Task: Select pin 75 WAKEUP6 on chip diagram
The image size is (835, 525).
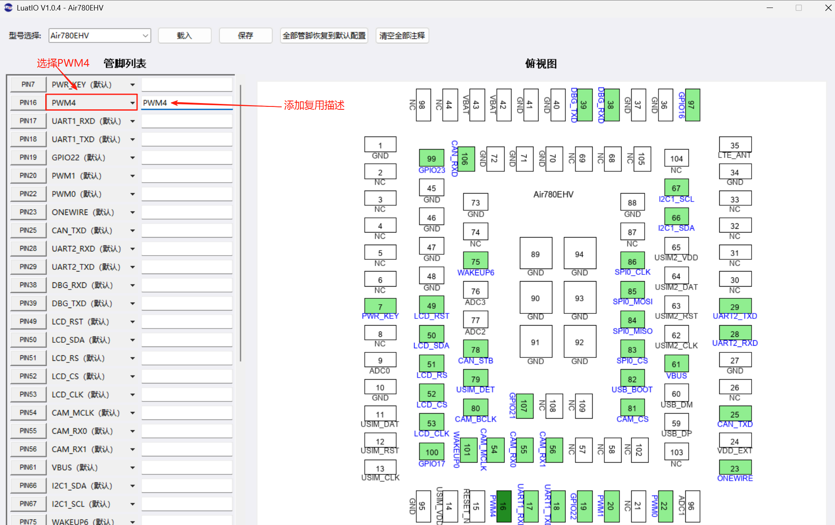Action: click(x=475, y=261)
